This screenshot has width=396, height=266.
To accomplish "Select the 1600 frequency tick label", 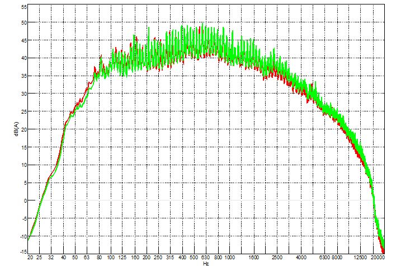I will (253, 258).
